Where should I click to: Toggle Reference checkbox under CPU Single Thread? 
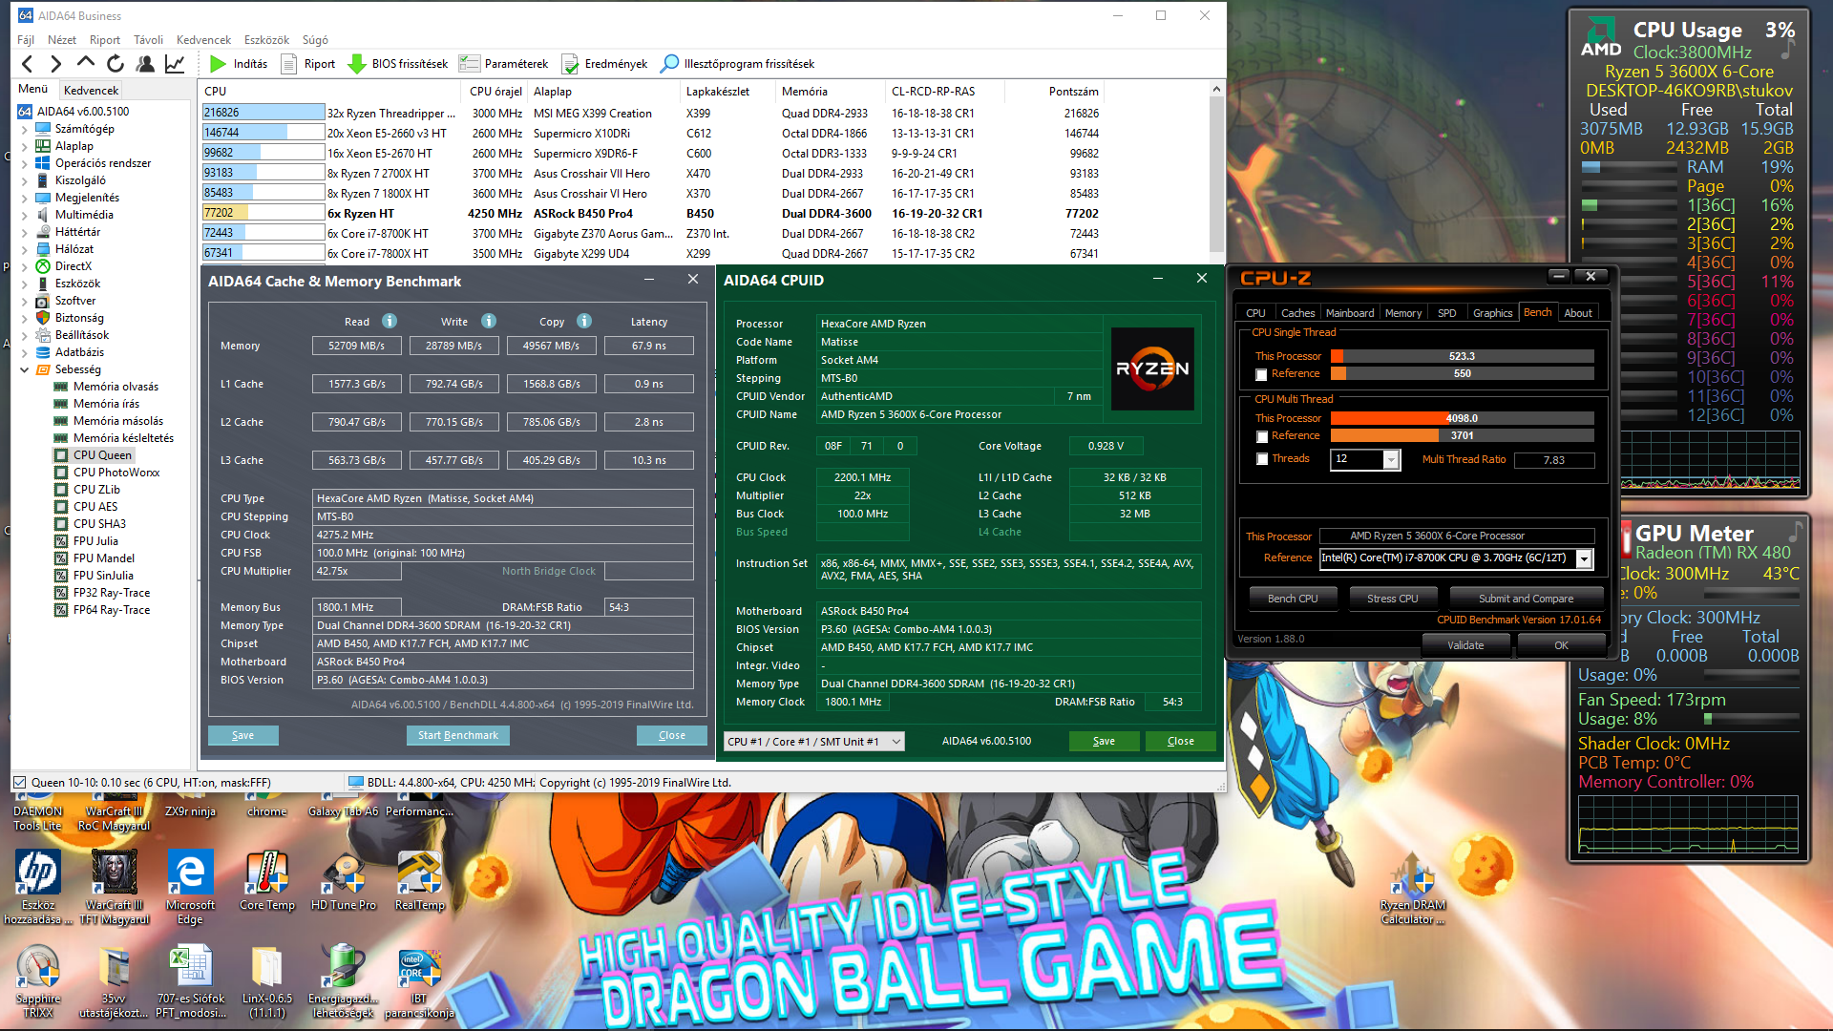(x=1262, y=374)
